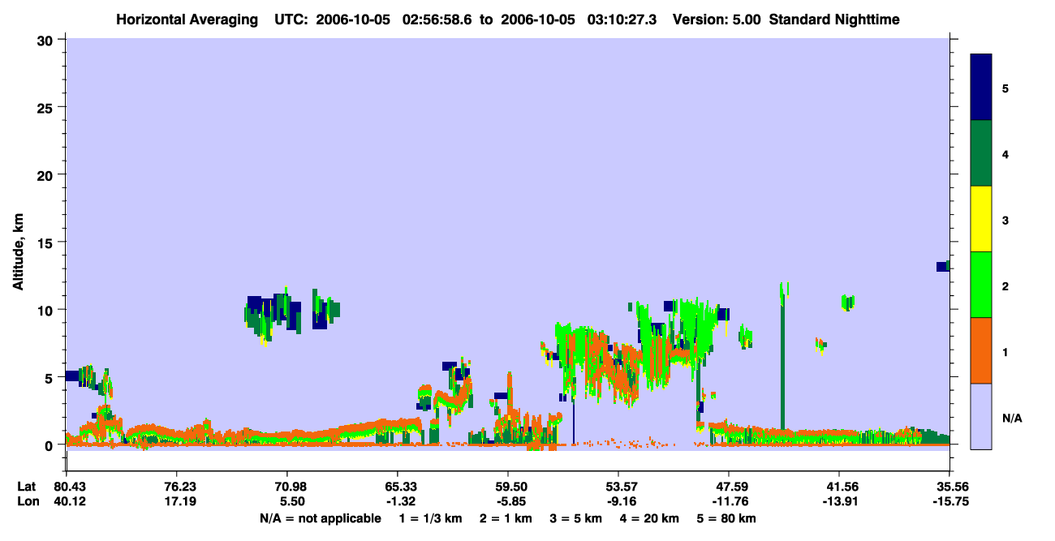Click the dark green colorbar segment labeled 4
The image size is (1055, 541).
point(981,153)
